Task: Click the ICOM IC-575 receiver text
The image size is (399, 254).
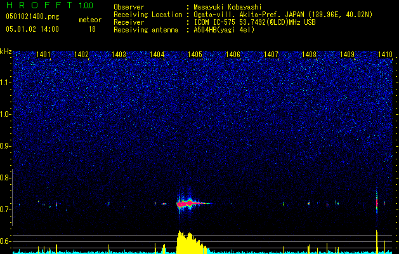Action: [254, 22]
